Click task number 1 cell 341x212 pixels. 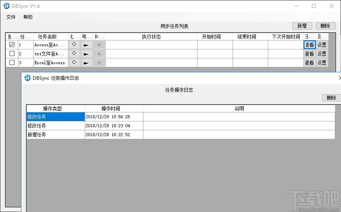[x=26, y=45]
